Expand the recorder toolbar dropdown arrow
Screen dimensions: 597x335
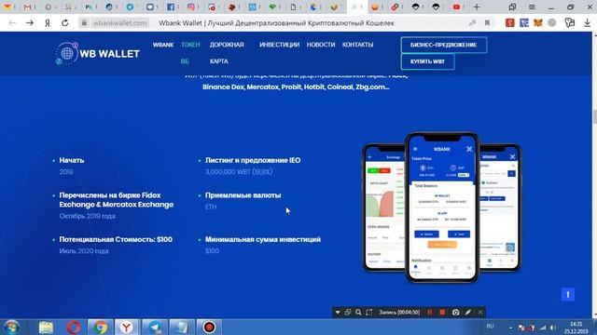click(338, 313)
